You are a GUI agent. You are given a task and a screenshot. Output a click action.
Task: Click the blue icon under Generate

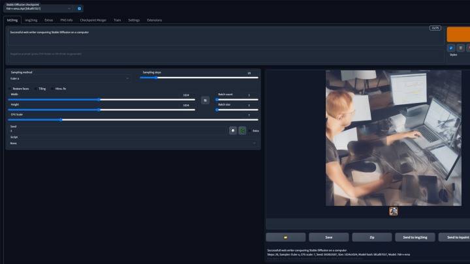[x=451, y=48]
